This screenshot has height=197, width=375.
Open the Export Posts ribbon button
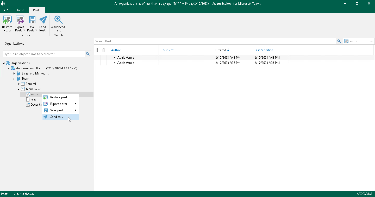[20, 23]
